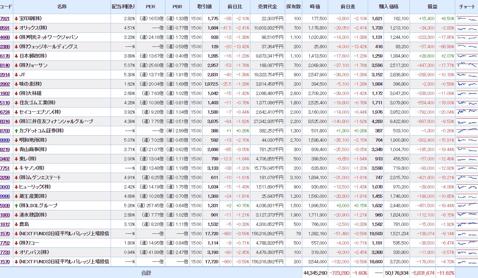Viewport: 478px width, 278px height.
Task: Open stock code 8316 link
Action: 5,121
